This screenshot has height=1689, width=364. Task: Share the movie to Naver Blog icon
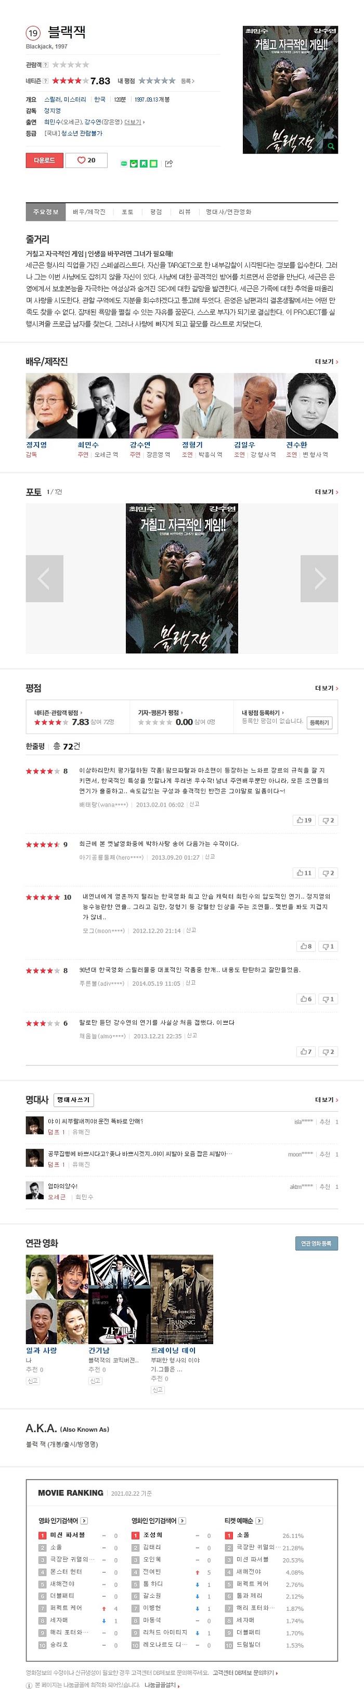[x=124, y=163]
